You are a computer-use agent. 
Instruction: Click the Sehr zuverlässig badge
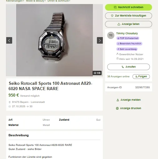click(x=127, y=49)
